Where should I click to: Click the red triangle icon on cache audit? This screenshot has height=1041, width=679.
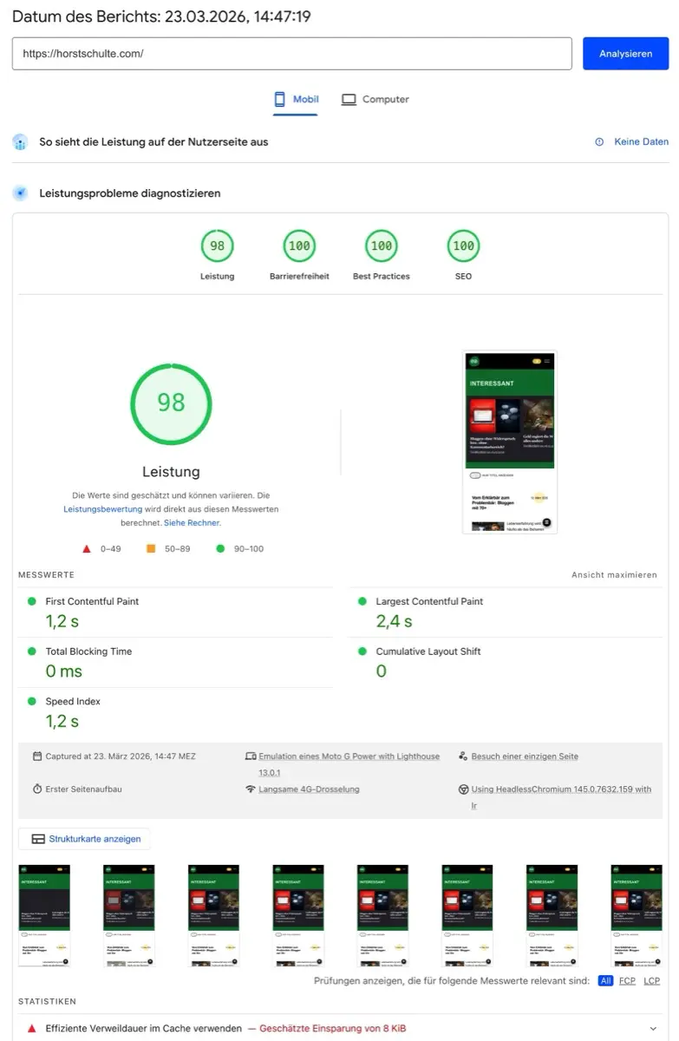[x=32, y=1028]
